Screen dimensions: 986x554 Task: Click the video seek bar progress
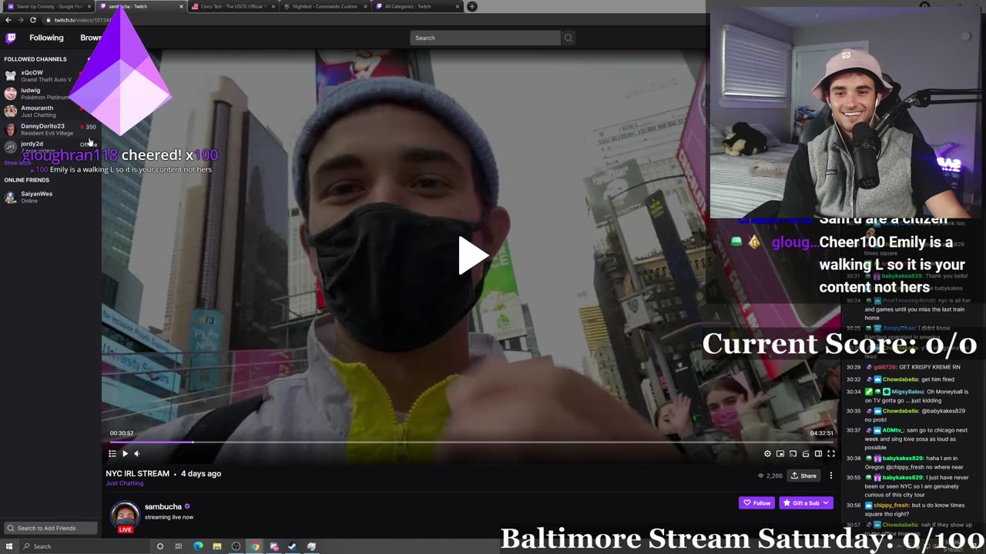click(x=471, y=442)
